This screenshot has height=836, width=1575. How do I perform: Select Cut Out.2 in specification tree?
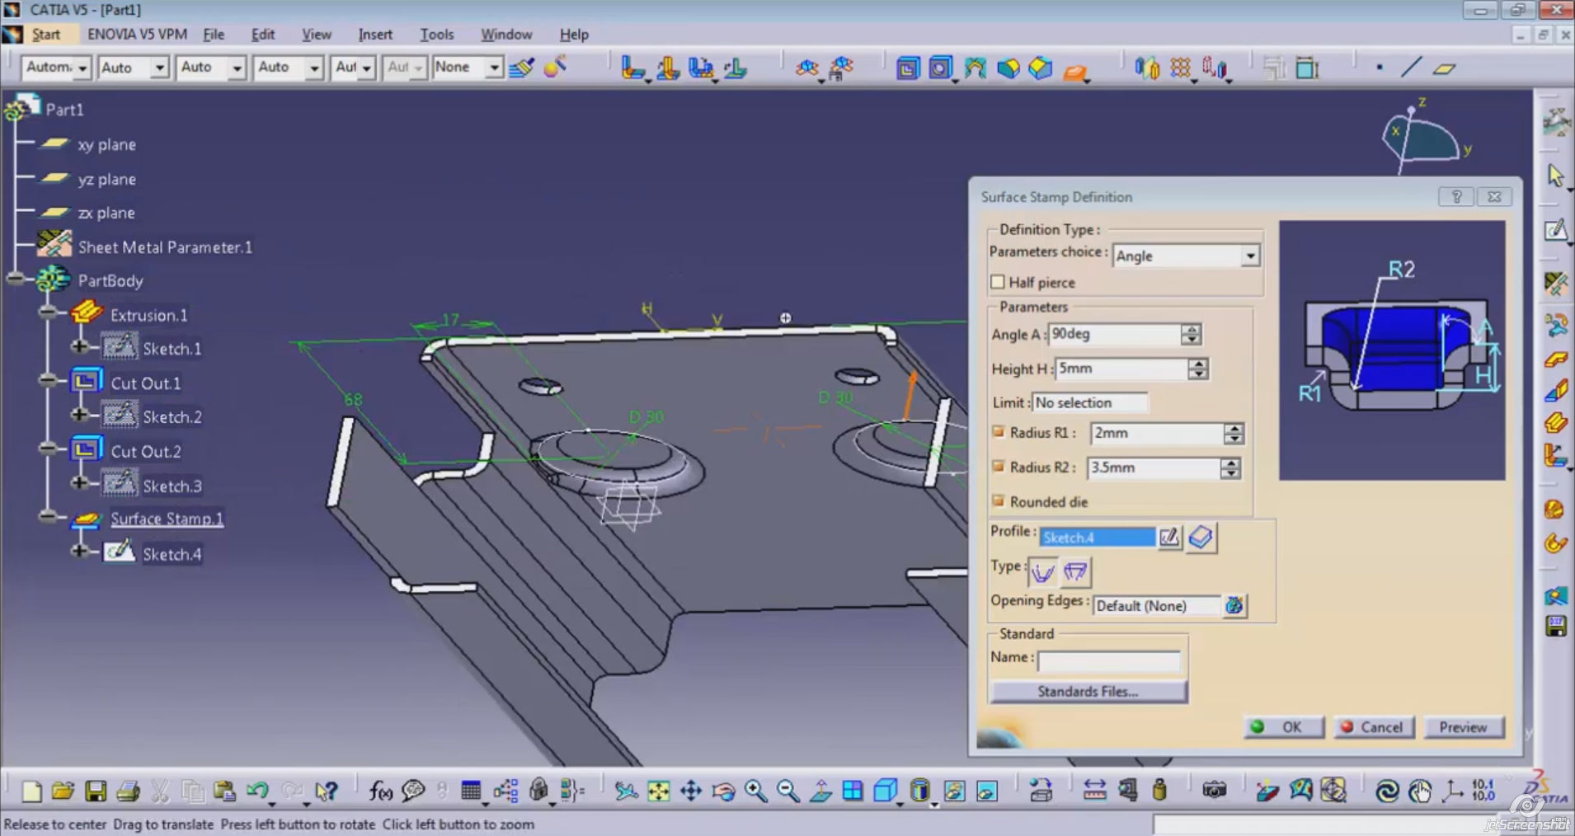pyautogui.click(x=146, y=451)
